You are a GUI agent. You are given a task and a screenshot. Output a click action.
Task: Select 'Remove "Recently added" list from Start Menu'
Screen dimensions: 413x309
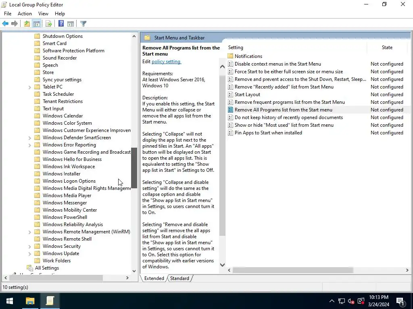click(x=284, y=87)
